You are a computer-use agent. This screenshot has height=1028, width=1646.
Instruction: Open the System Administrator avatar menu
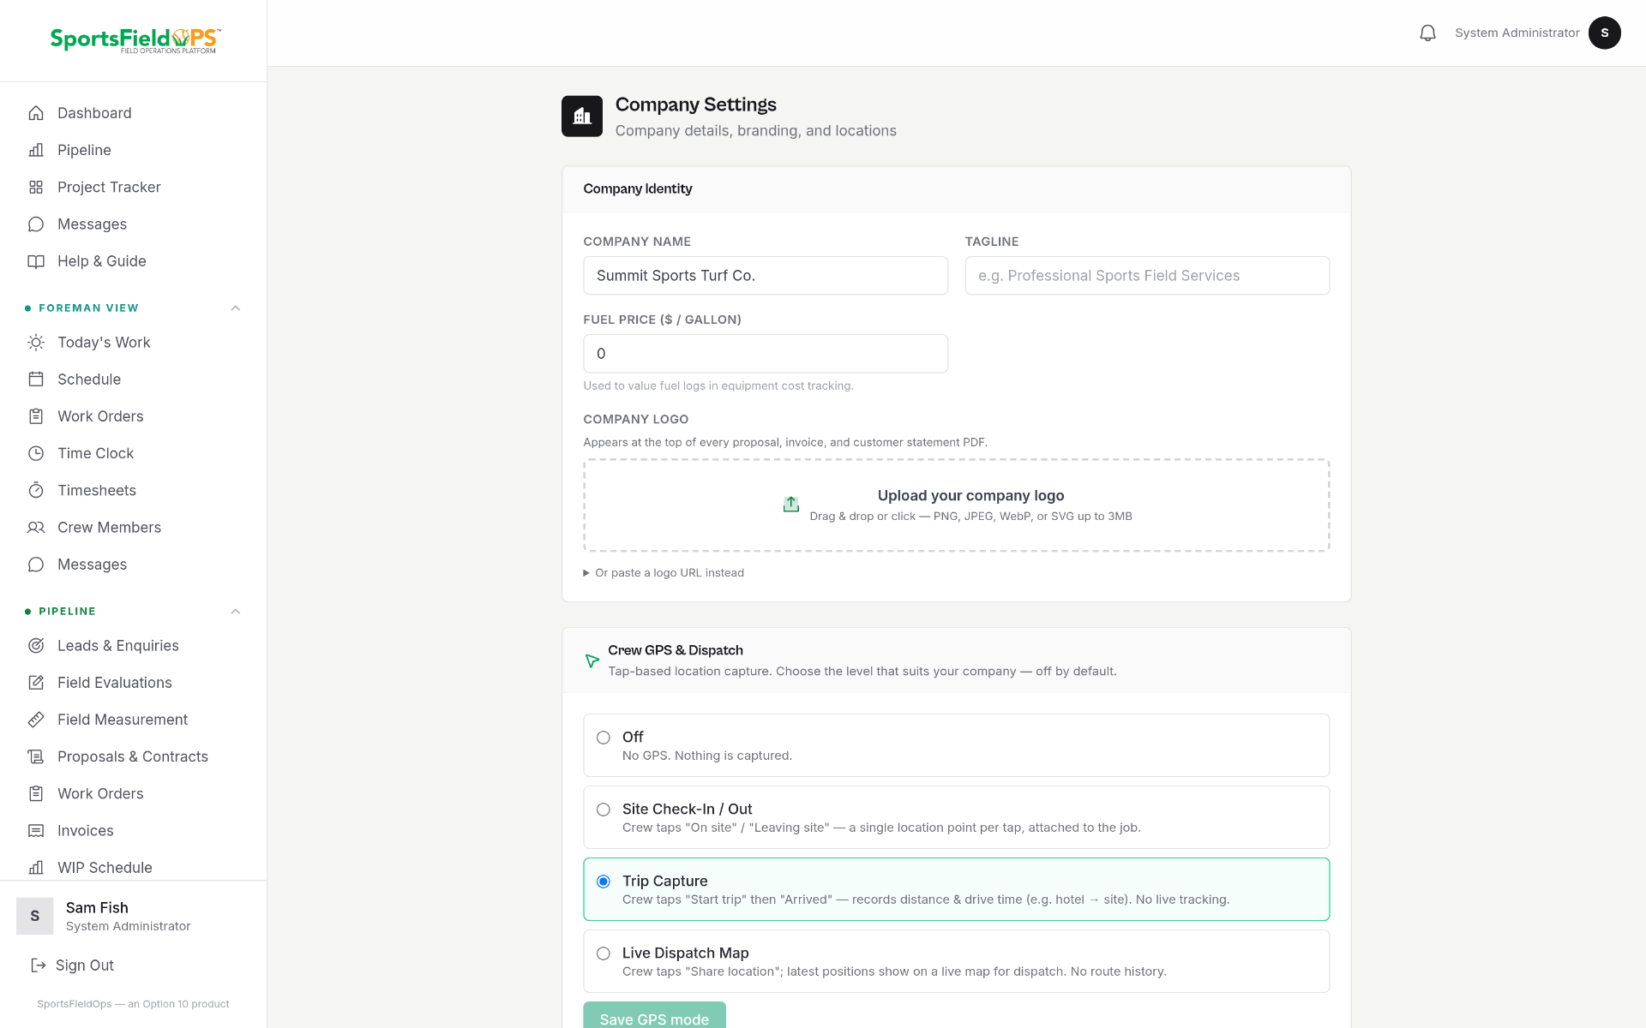click(x=1604, y=33)
